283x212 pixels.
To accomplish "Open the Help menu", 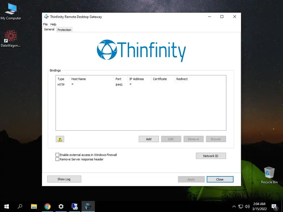I will [x=53, y=24].
